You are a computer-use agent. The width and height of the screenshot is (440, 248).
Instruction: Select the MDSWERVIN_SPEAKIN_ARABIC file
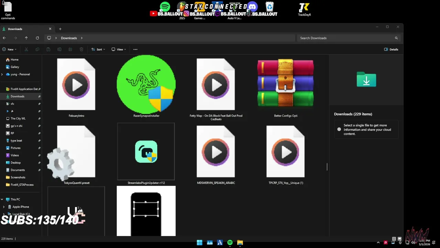coord(216,154)
